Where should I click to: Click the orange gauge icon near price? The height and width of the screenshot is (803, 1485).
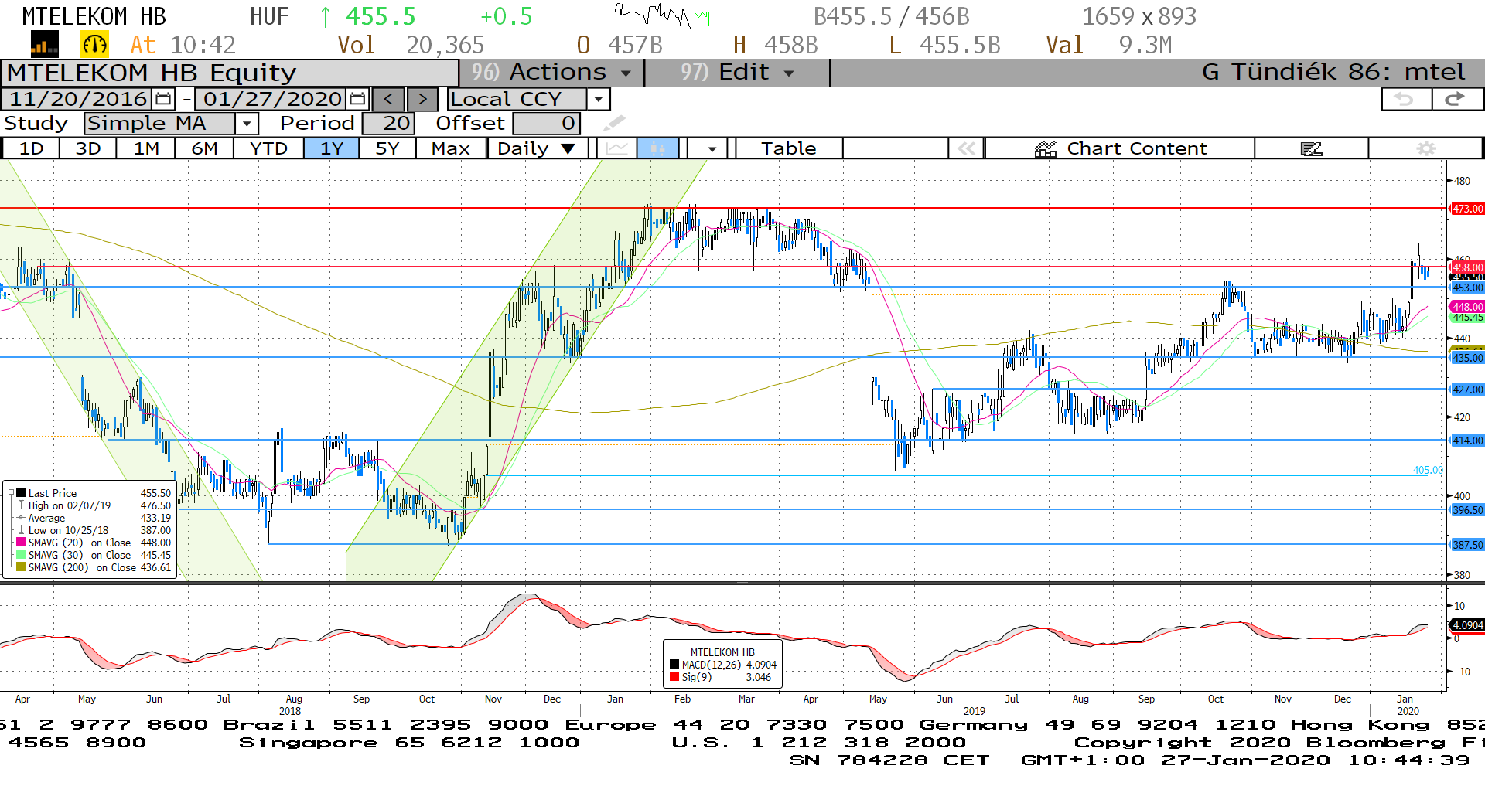[x=94, y=45]
